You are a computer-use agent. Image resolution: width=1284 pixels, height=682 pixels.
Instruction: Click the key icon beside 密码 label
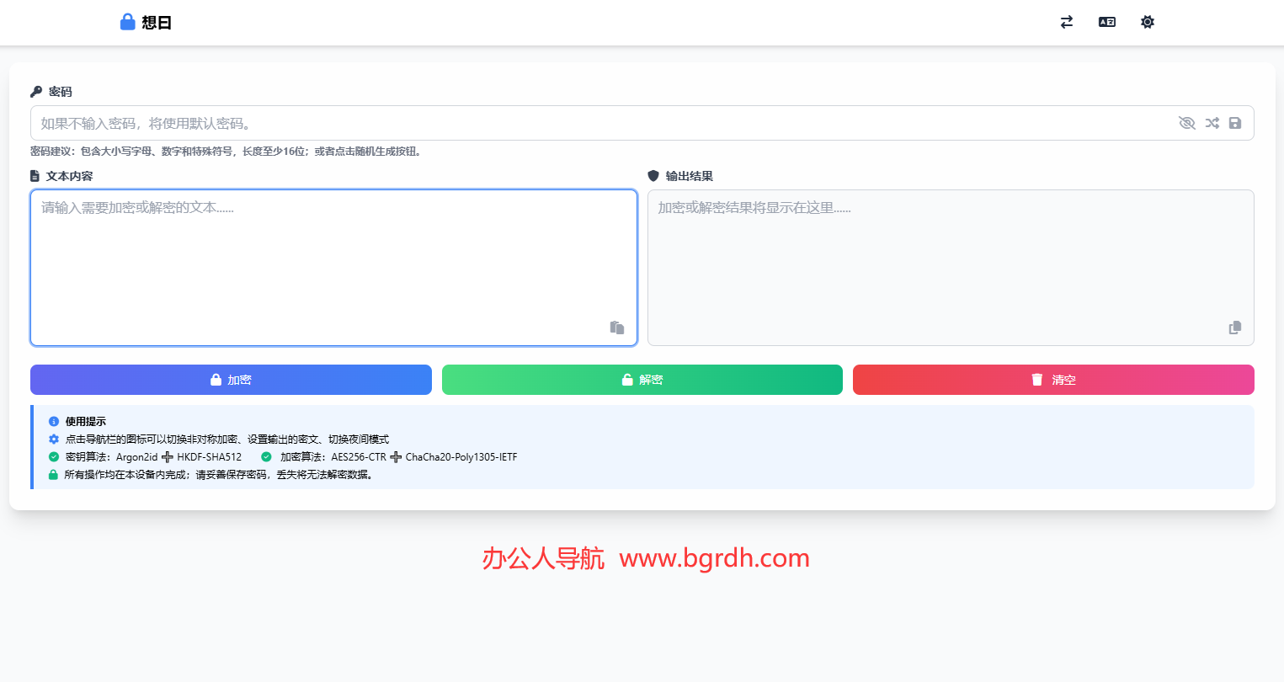(36, 92)
